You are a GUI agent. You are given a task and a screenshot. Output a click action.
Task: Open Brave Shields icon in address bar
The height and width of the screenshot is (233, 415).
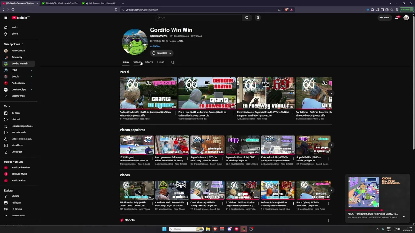[286, 10]
